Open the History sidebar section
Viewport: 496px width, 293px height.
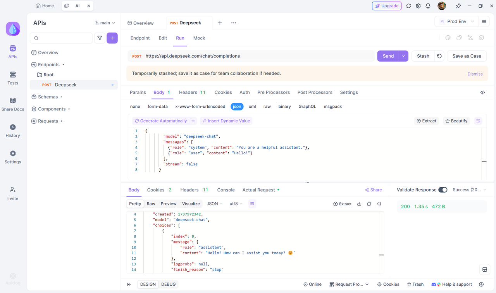pos(13,131)
